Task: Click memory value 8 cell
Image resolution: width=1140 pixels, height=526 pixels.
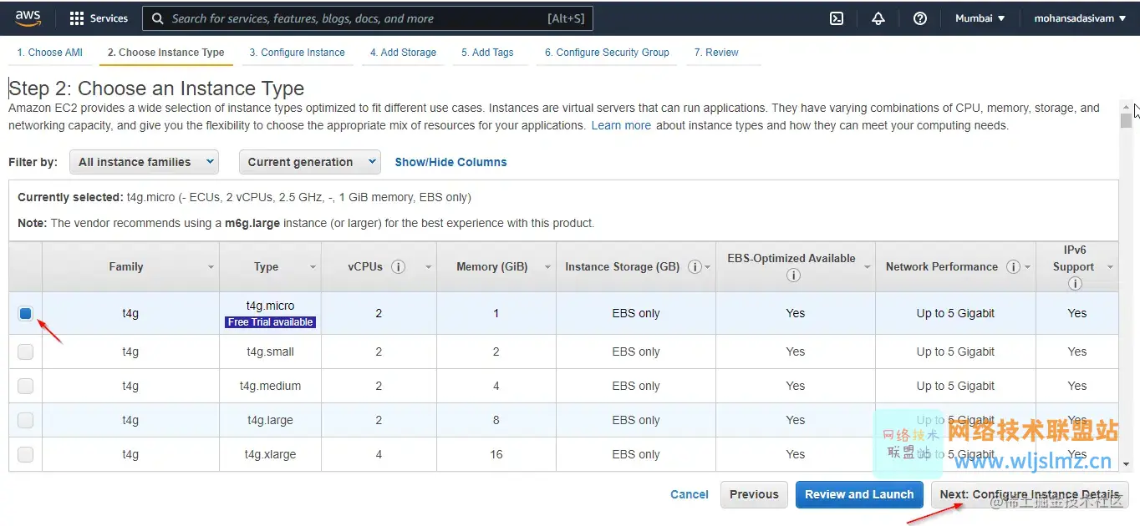Action: coord(496,421)
